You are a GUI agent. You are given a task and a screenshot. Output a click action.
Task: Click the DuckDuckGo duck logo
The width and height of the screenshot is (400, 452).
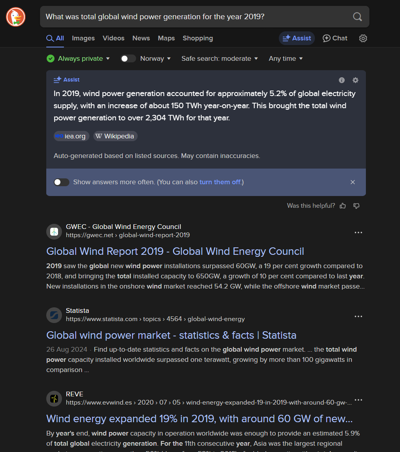pos(16,17)
